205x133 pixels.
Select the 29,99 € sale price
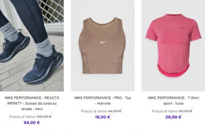[x=173, y=117]
